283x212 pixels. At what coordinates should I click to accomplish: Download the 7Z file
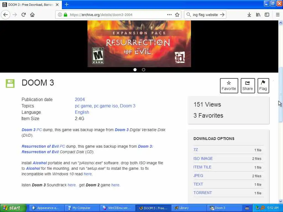[196, 150]
